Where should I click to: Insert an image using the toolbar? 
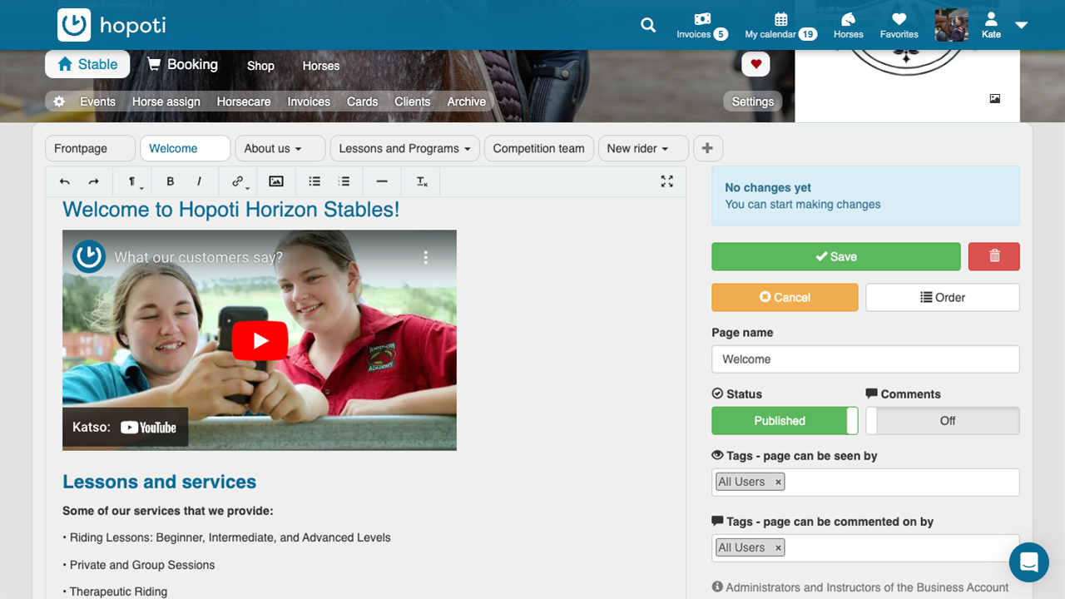click(276, 181)
